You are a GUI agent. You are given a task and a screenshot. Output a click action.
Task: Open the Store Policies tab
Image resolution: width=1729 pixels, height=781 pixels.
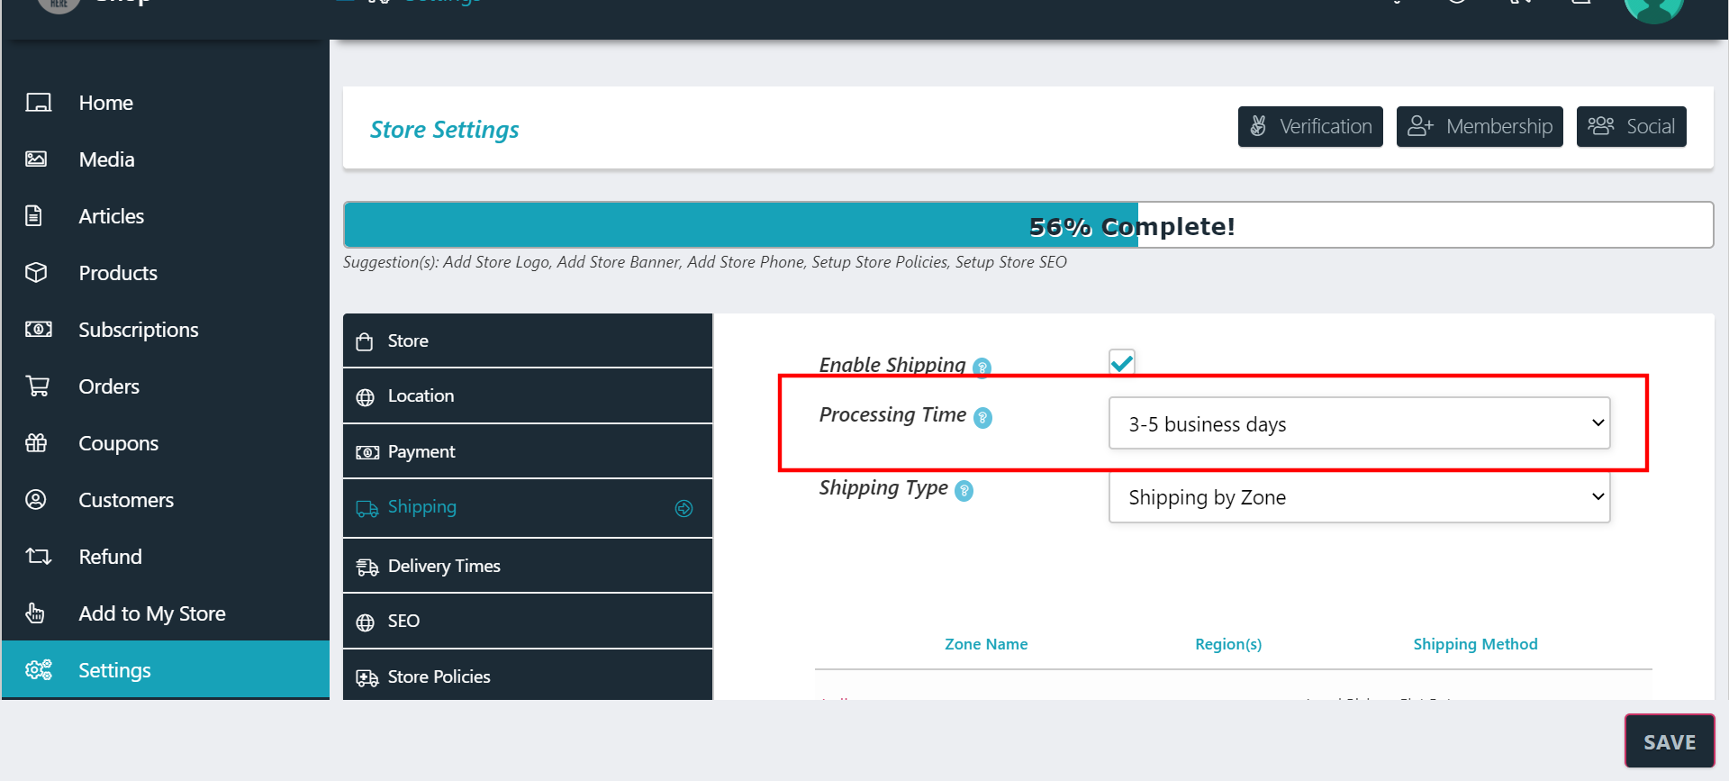[528, 676]
